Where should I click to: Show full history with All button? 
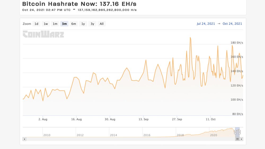101,24
